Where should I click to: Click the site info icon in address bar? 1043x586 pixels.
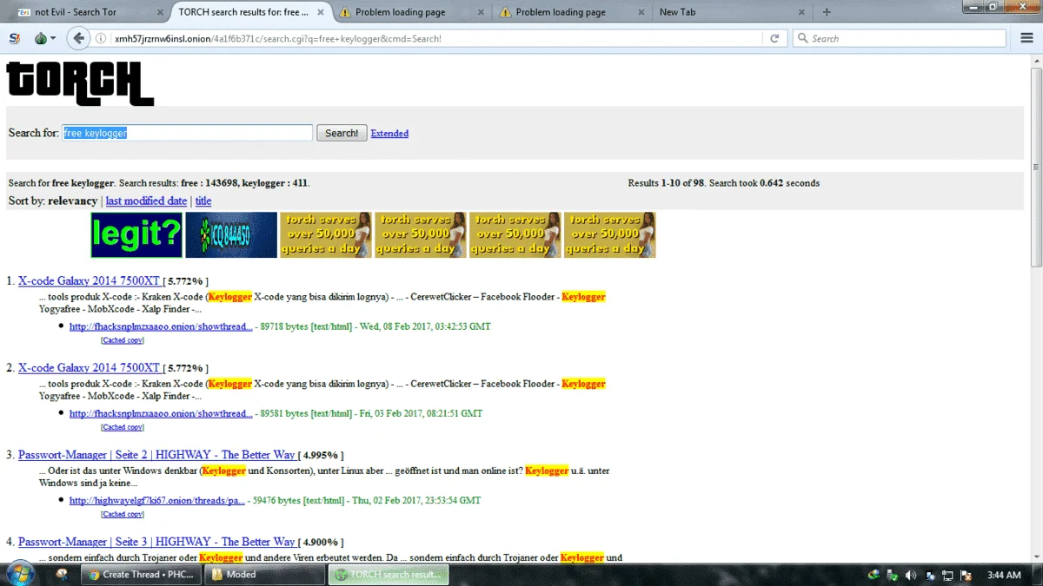[x=101, y=38]
